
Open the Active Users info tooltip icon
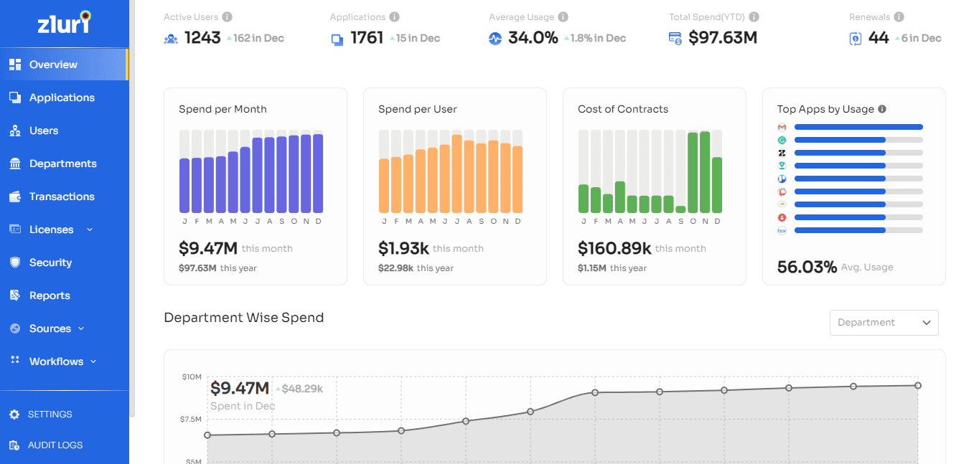pos(227,16)
